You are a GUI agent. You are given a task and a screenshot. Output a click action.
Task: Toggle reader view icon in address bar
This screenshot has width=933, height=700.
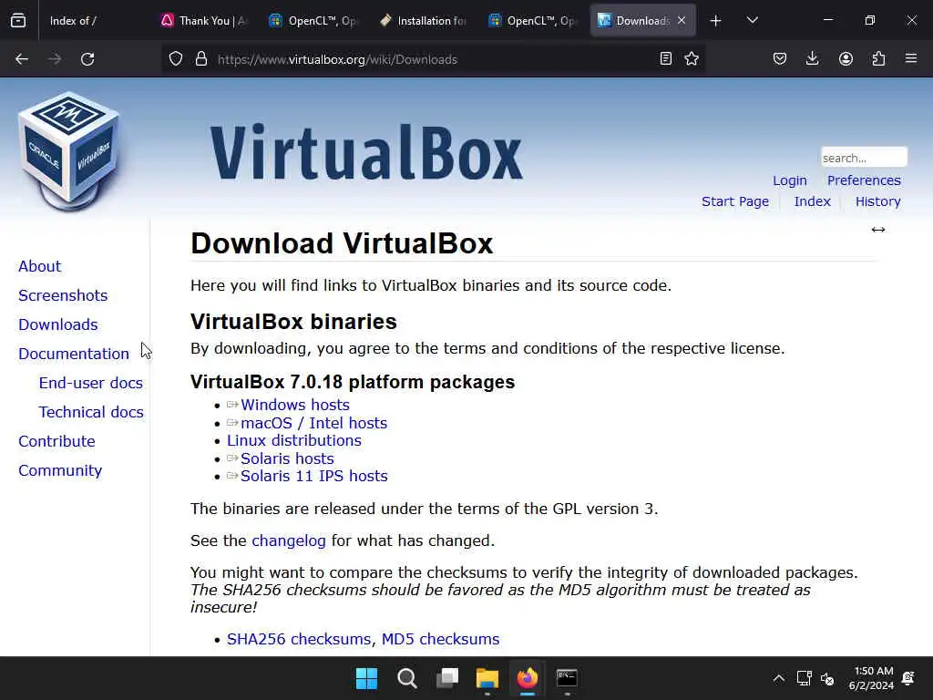pyautogui.click(x=666, y=58)
